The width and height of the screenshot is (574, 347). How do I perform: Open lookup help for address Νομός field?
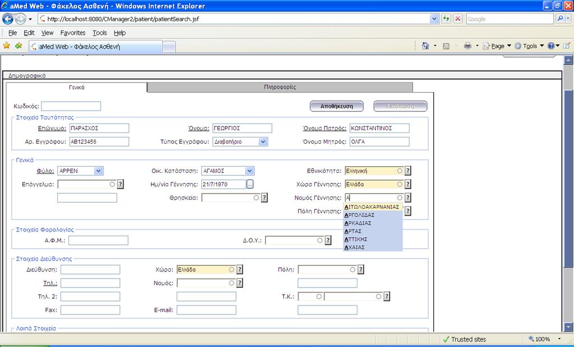coord(240,283)
